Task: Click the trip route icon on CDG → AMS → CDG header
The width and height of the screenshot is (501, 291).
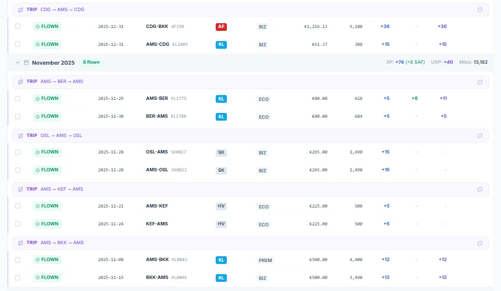Action: click(x=20, y=9)
